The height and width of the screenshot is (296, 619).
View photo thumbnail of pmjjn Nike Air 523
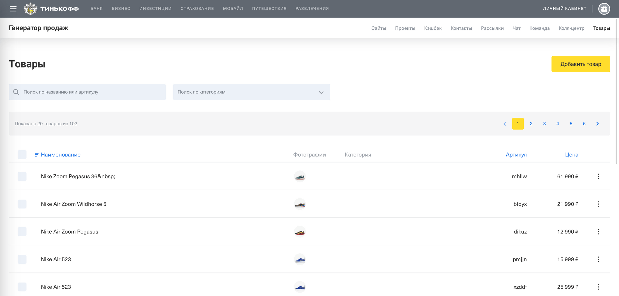tap(300, 259)
